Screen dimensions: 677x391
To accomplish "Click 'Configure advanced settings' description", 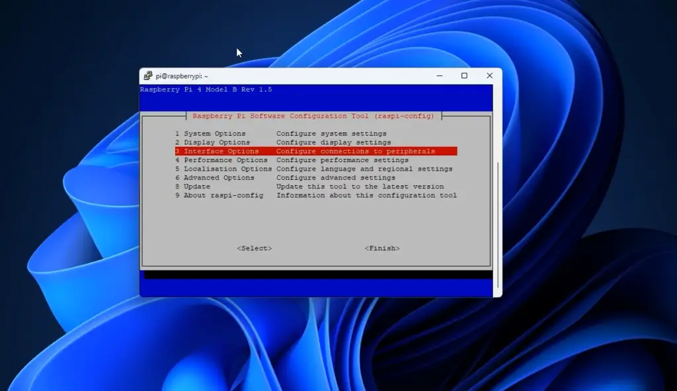I will click(x=336, y=177).
